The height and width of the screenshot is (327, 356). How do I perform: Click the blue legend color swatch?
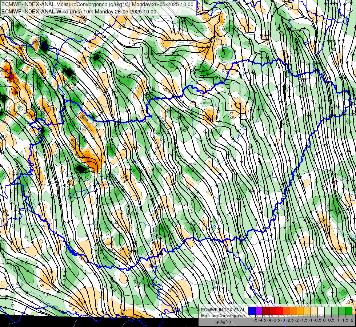pos(252,311)
